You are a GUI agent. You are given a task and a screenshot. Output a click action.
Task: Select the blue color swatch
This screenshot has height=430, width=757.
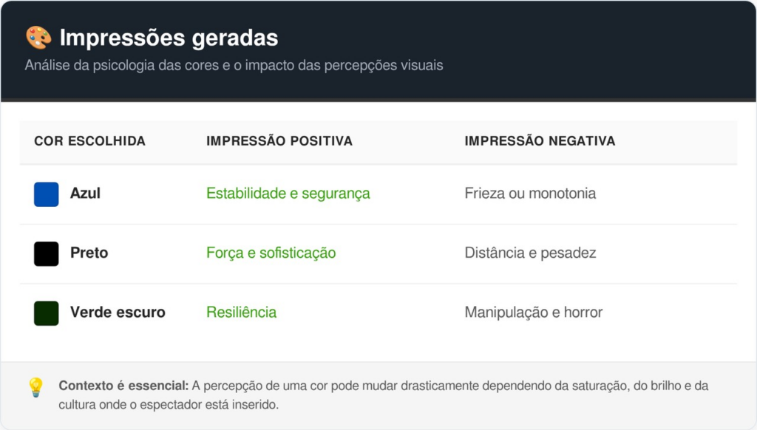[47, 194]
